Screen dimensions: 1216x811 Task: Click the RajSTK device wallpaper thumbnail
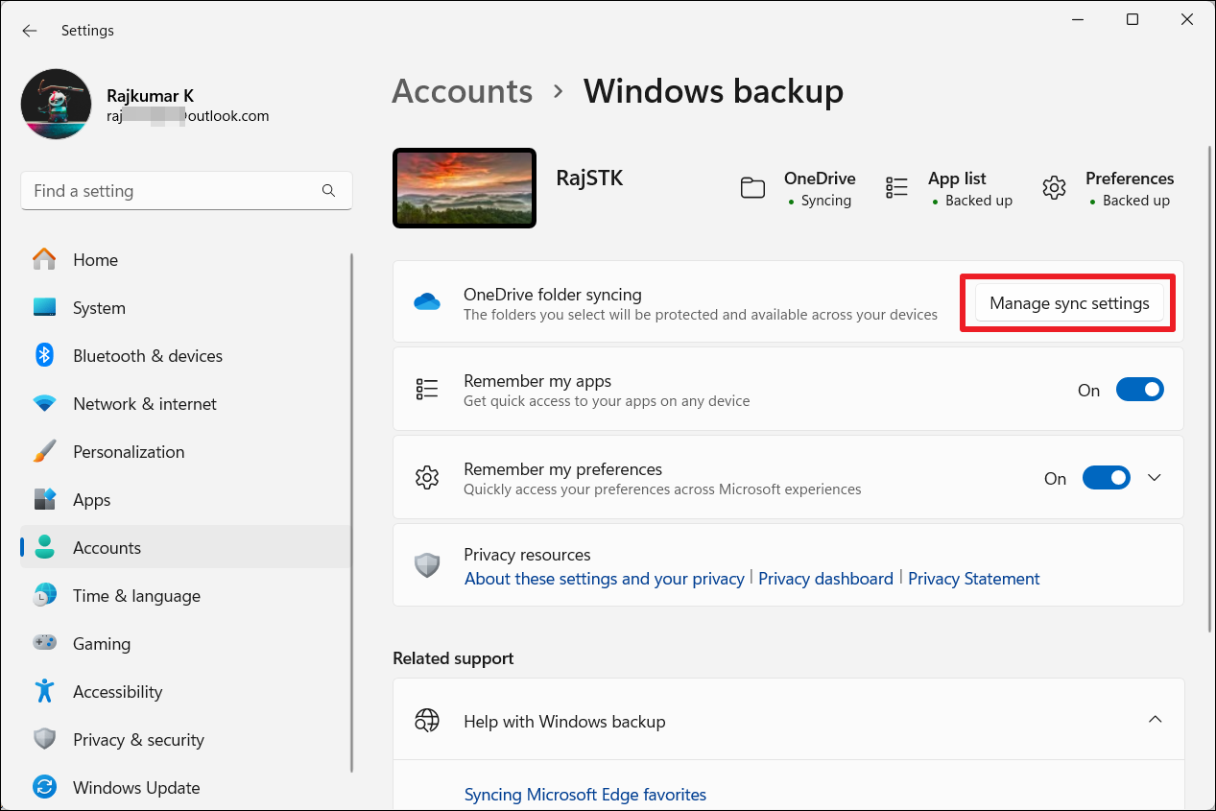pos(465,188)
